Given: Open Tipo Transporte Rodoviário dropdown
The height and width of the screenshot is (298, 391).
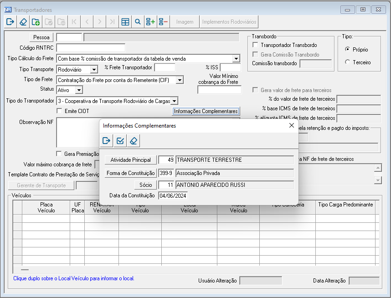Looking at the screenshot, I should [x=94, y=70].
